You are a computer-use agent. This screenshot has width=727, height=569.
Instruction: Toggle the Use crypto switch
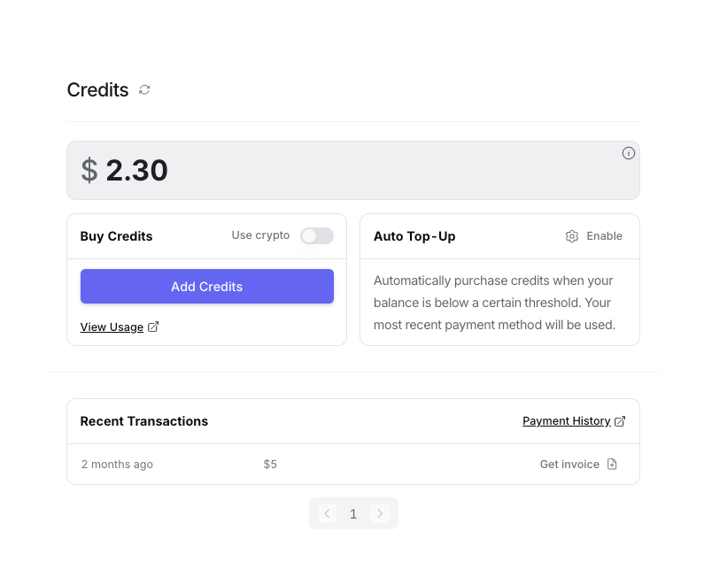[317, 235]
